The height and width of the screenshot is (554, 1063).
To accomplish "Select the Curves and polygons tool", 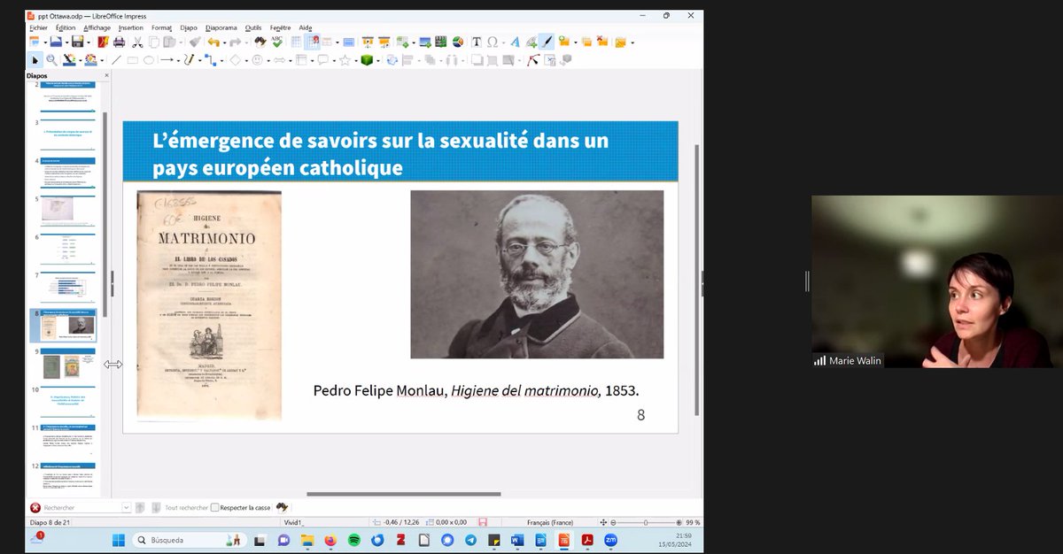I will click(188, 60).
